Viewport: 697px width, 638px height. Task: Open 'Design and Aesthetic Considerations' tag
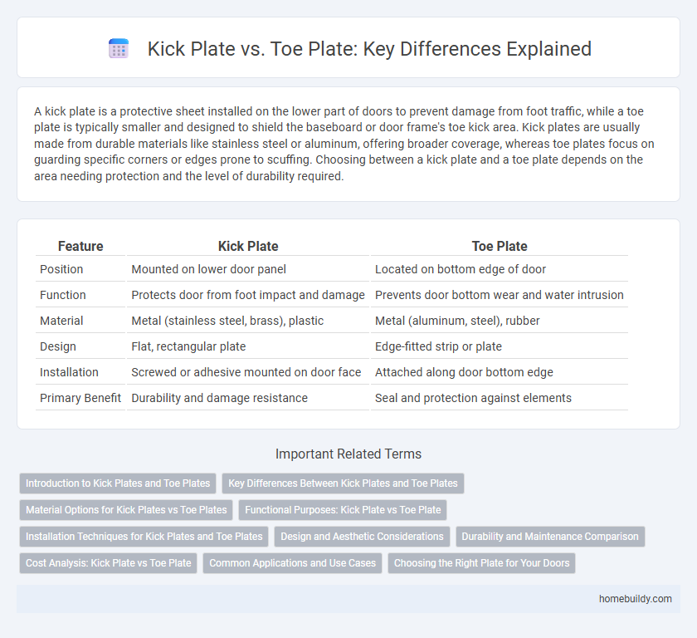pyautogui.click(x=362, y=537)
